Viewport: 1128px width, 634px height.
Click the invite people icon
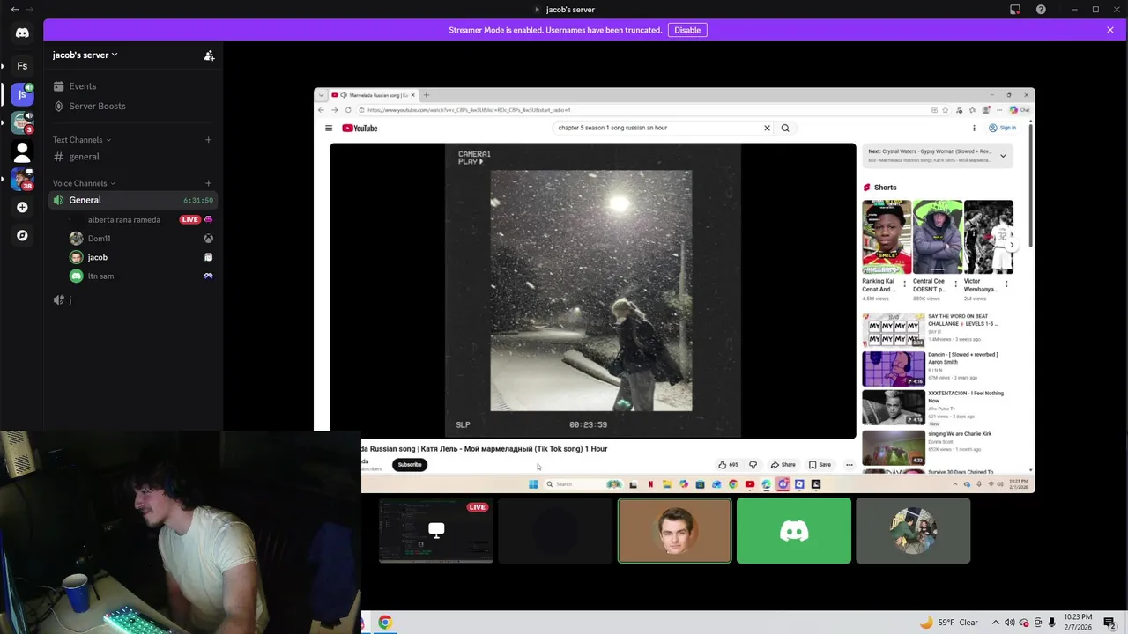[x=209, y=55]
